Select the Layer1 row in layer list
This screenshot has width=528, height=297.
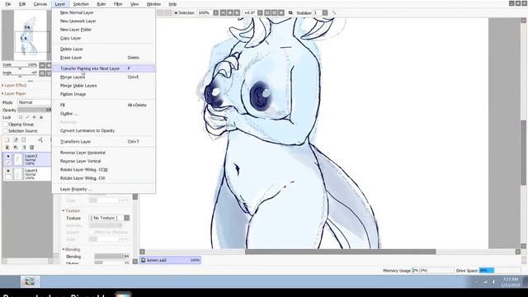click(x=27, y=174)
